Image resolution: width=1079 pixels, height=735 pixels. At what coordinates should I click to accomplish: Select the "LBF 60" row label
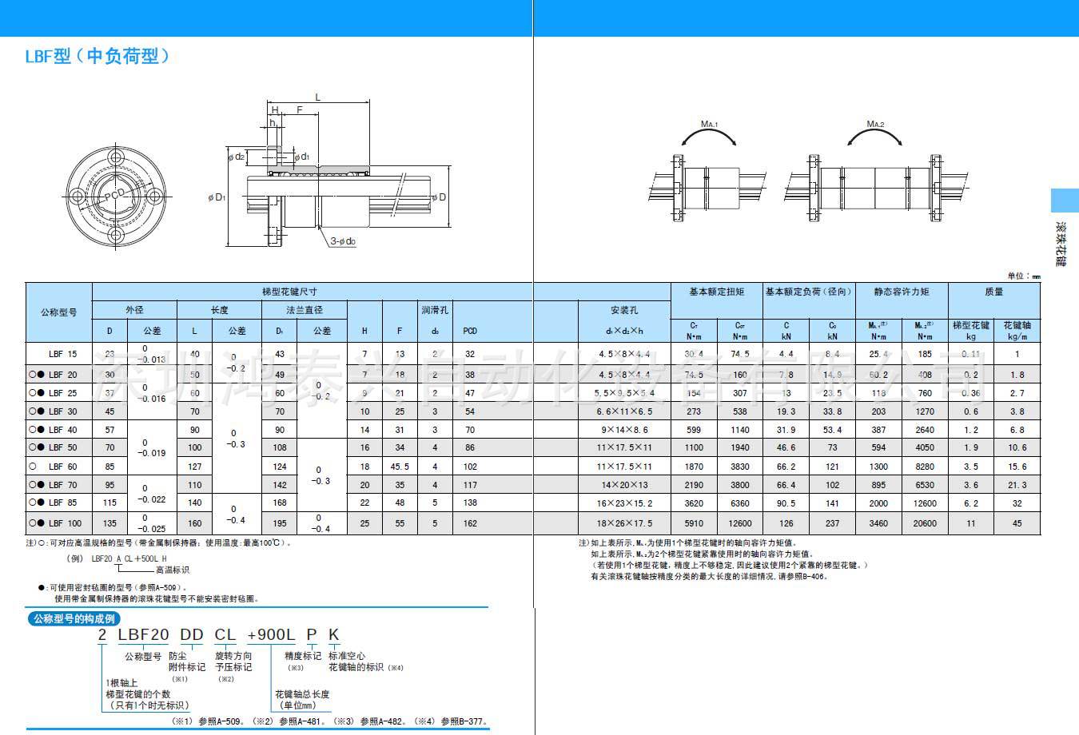(63, 467)
